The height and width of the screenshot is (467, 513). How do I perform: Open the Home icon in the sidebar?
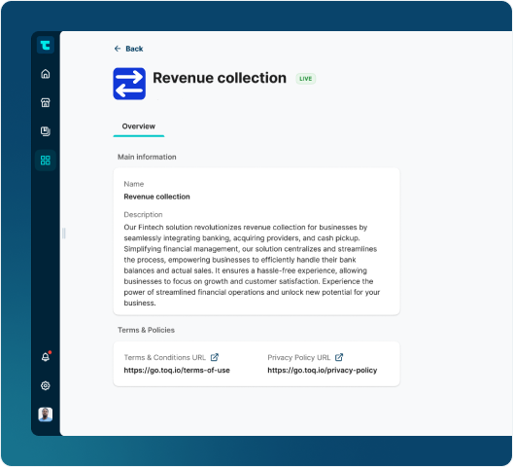(x=46, y=74)
